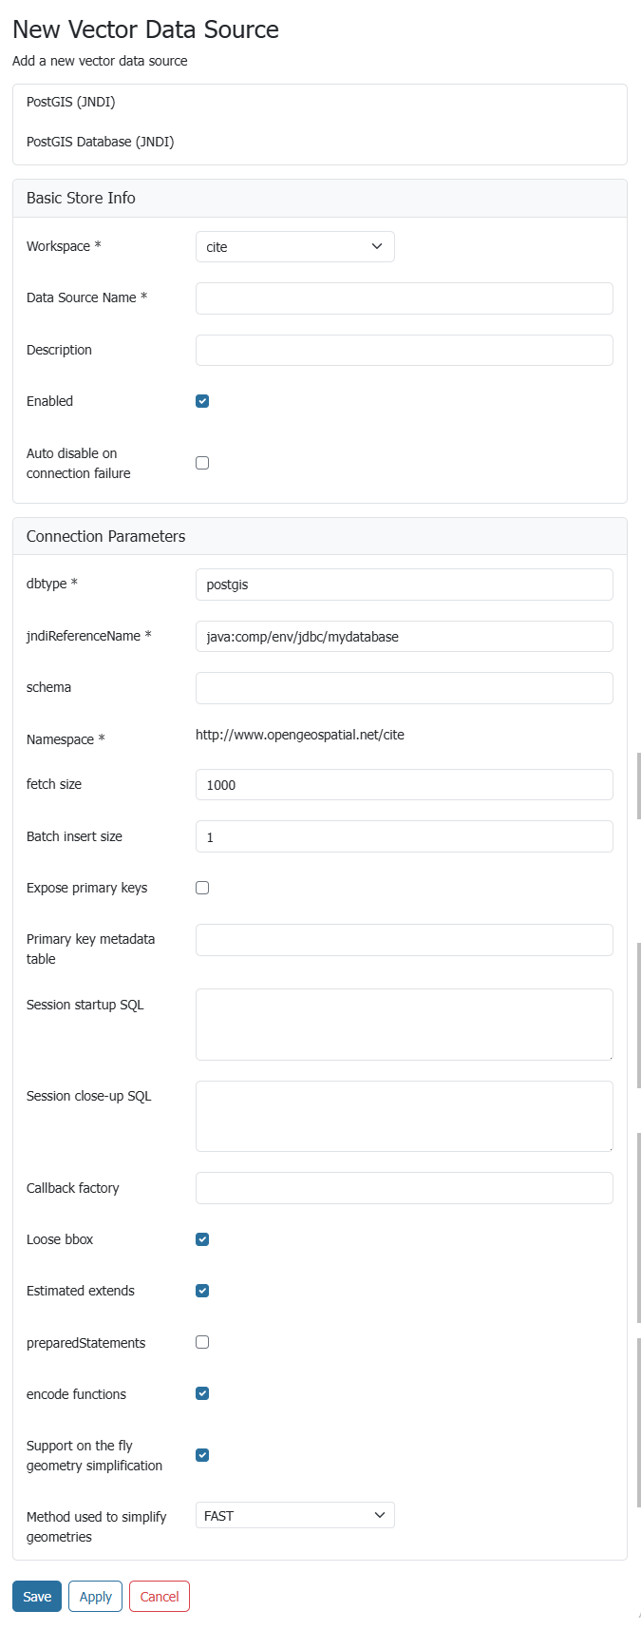This screenshot has height=1630, width=641.
Task: Uncheck encode functions option
Action: [x=202, y=1393]
